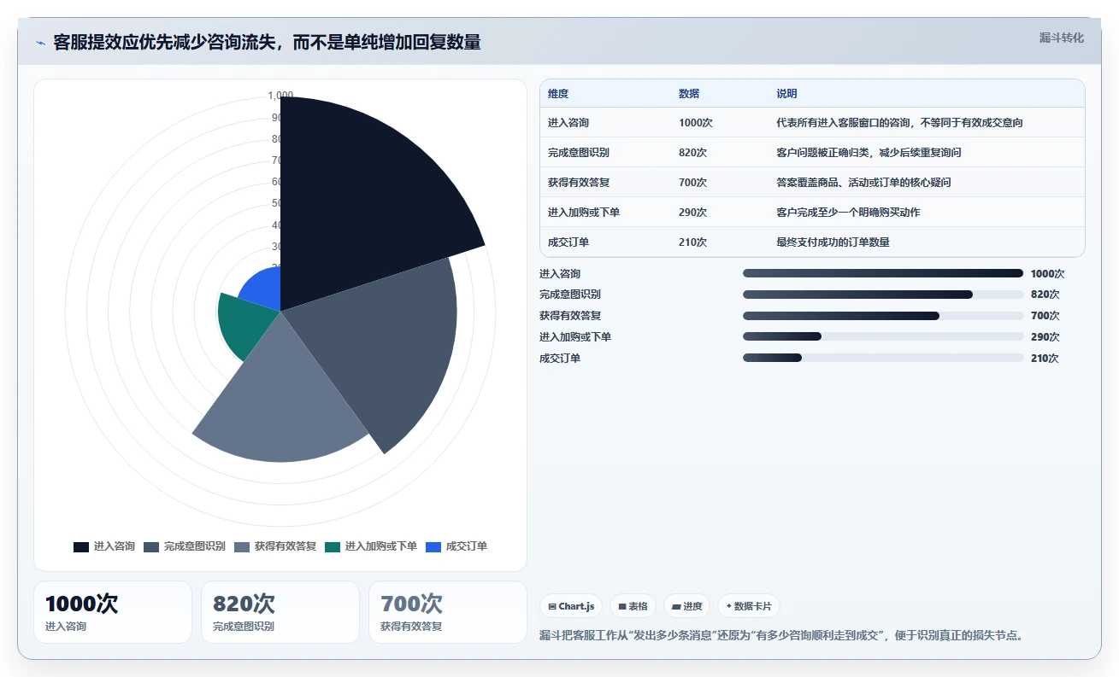Click the 820次 value in the table
The image size is (1119, 677).
[x=693, y=153]
